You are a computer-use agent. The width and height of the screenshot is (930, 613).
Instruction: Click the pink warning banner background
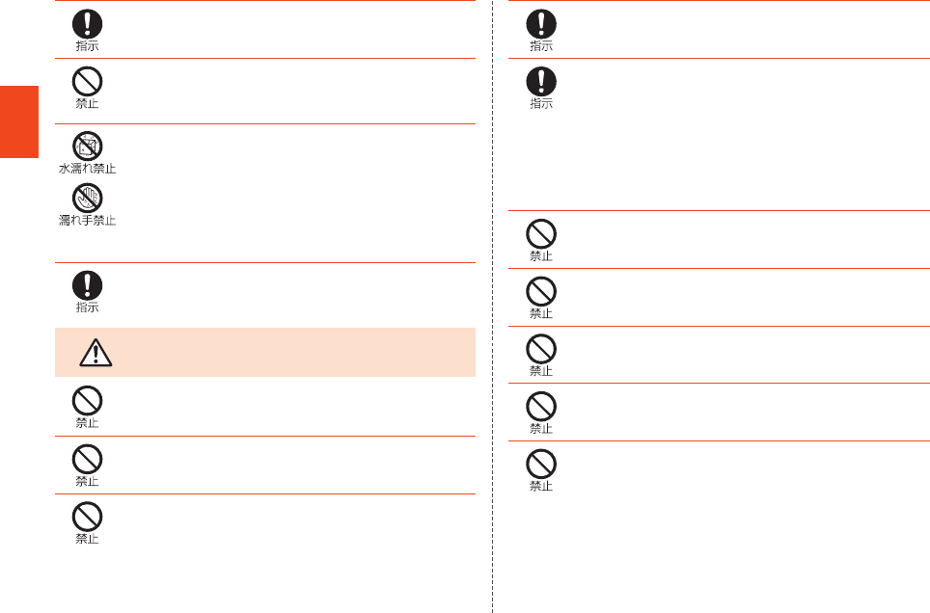(265, 352)
